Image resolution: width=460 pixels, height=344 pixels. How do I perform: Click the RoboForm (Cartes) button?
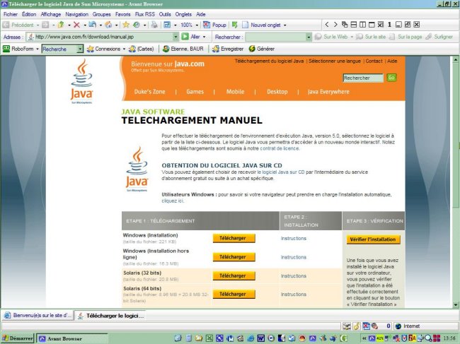point(142,49)
